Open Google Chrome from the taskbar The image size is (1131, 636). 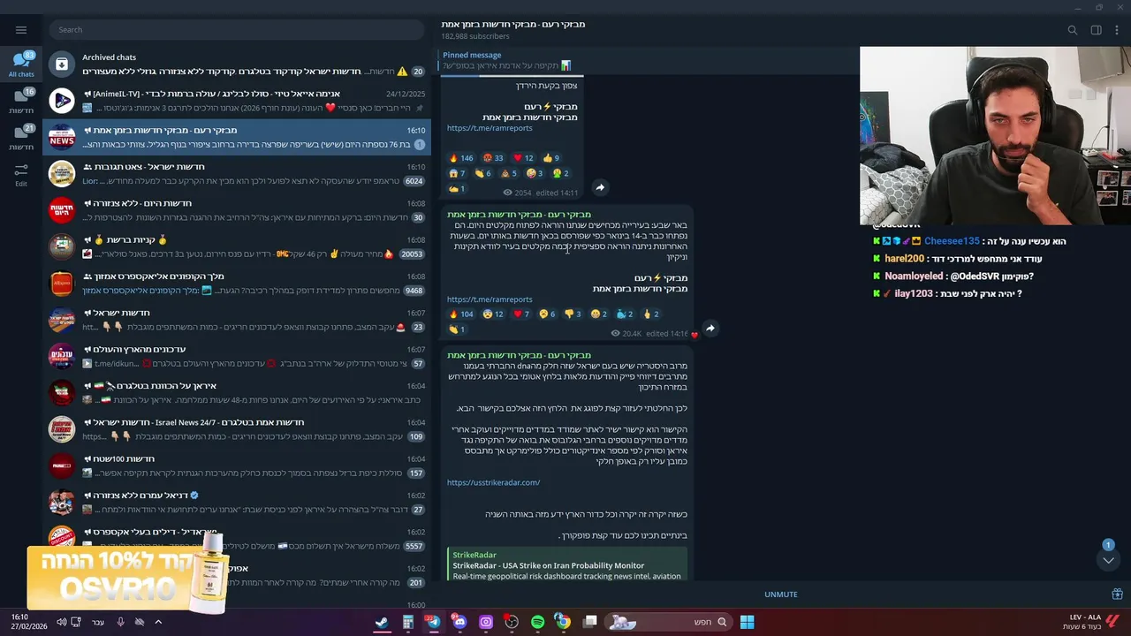point(563,622)
